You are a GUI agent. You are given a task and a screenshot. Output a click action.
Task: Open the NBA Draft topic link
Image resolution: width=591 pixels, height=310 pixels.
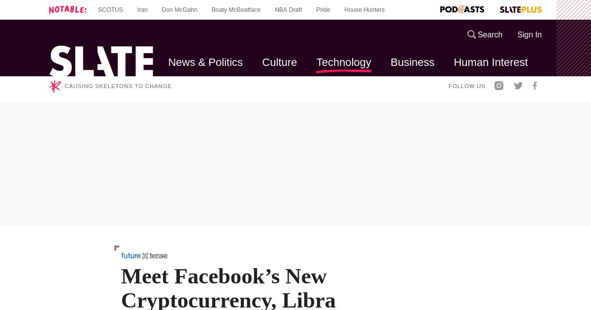coord(288,10)
